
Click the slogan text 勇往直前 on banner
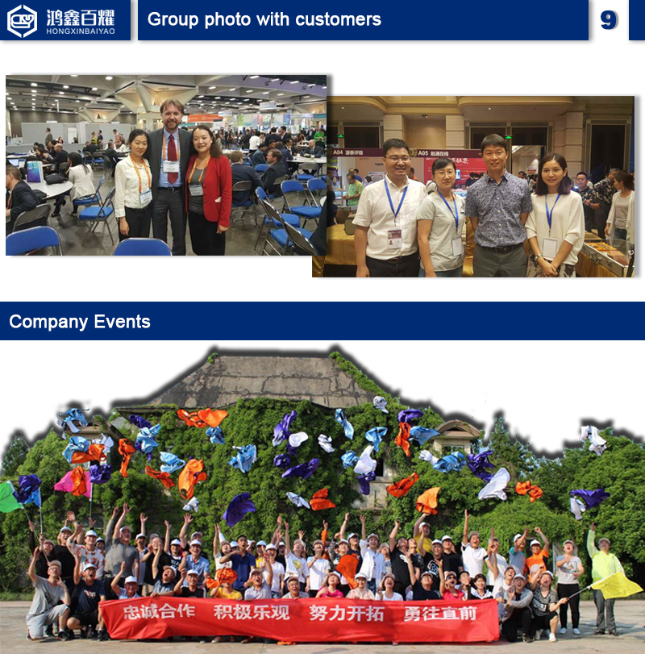click(x=440, y=614)
